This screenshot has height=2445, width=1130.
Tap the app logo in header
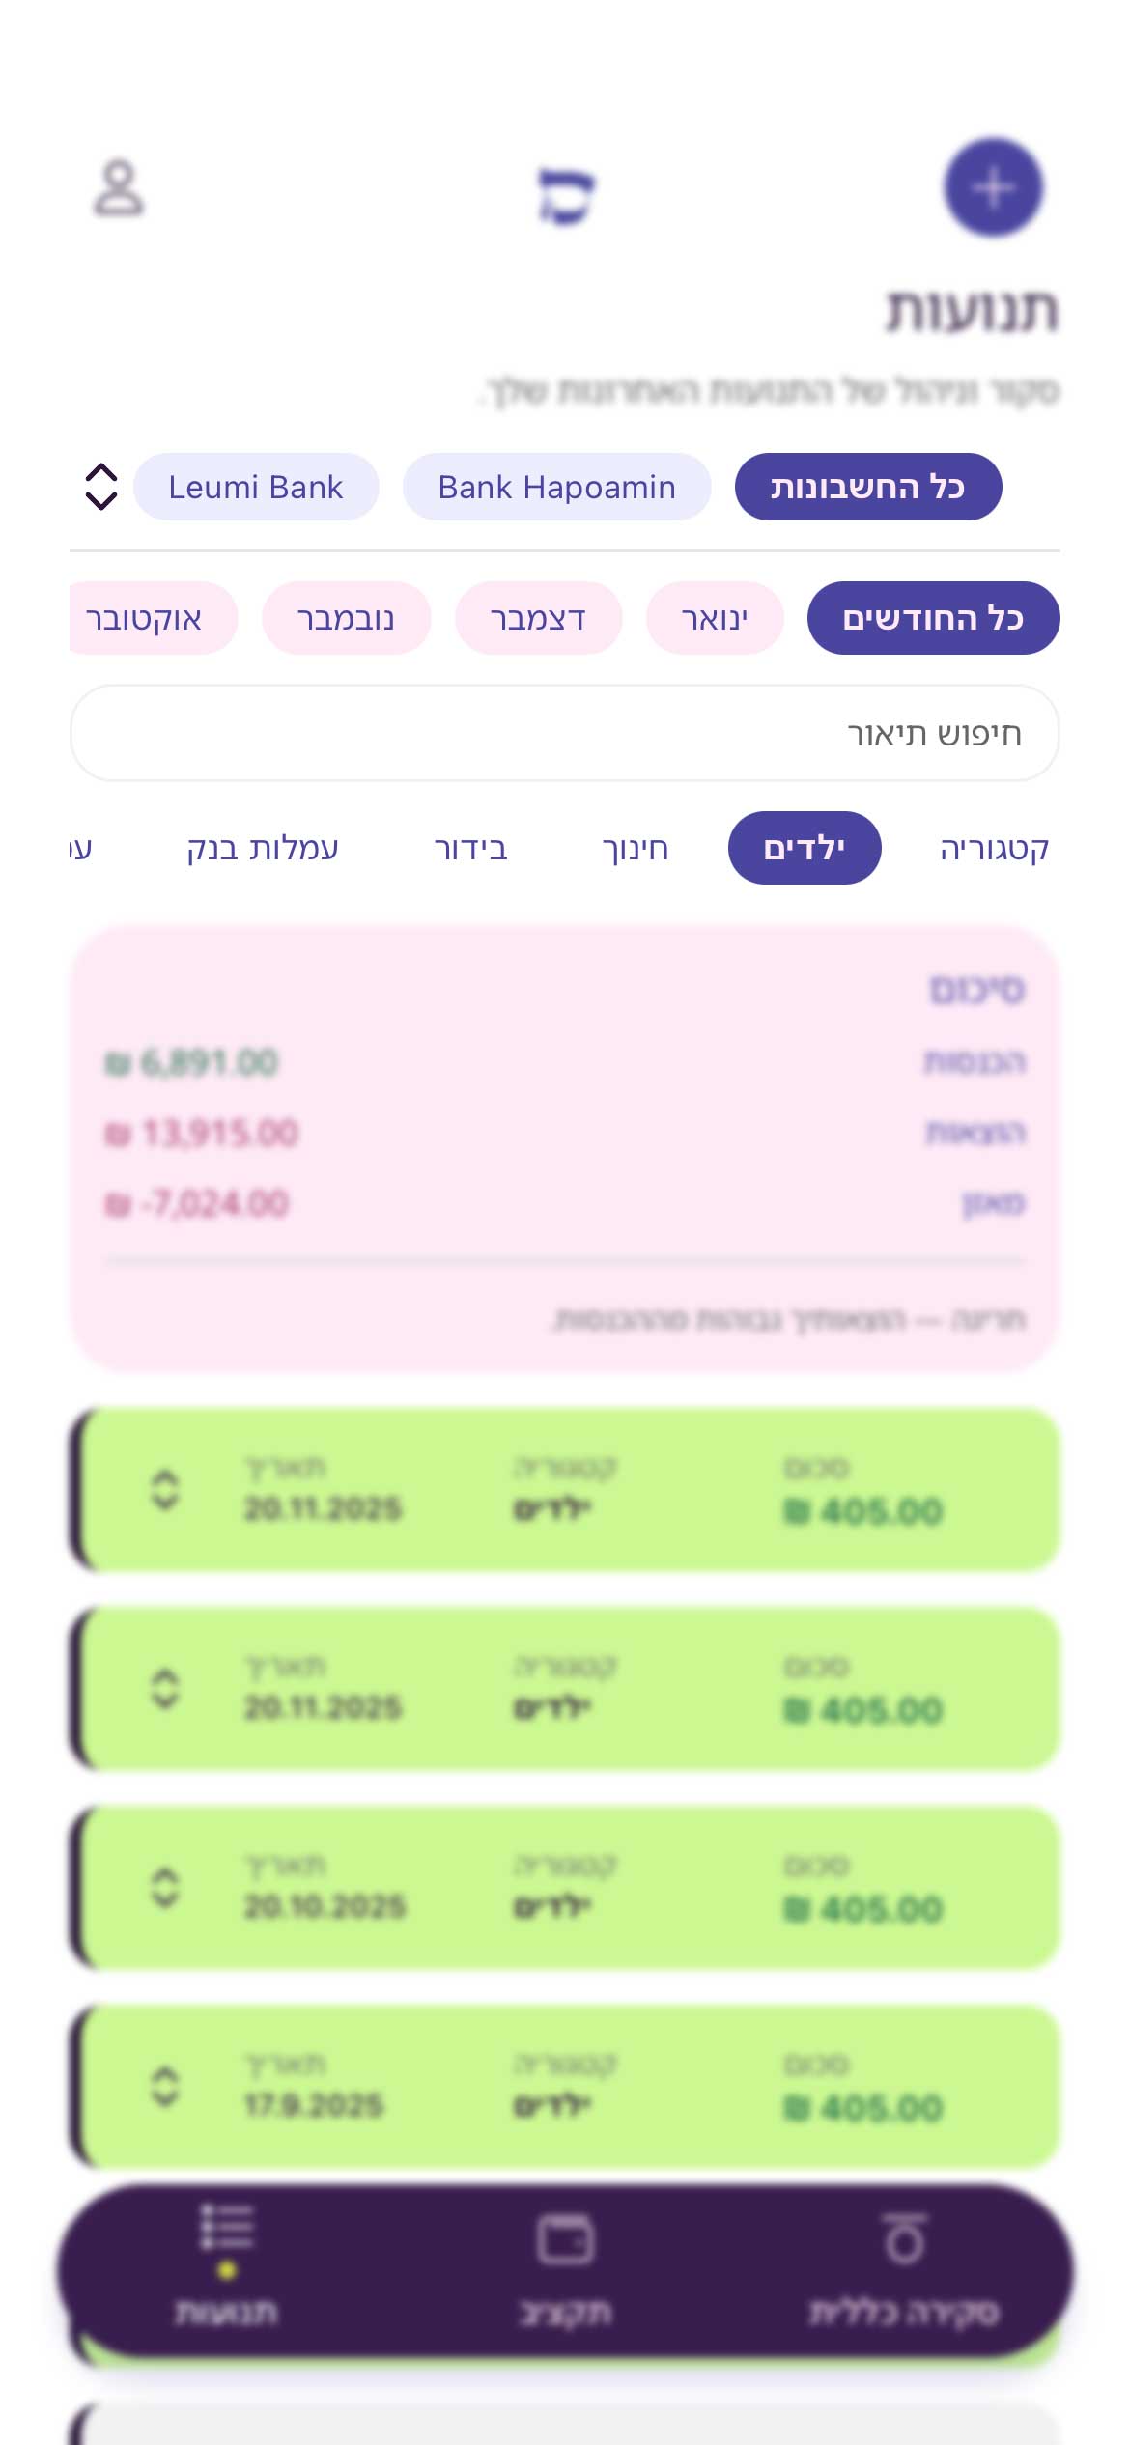click(566, 196)
